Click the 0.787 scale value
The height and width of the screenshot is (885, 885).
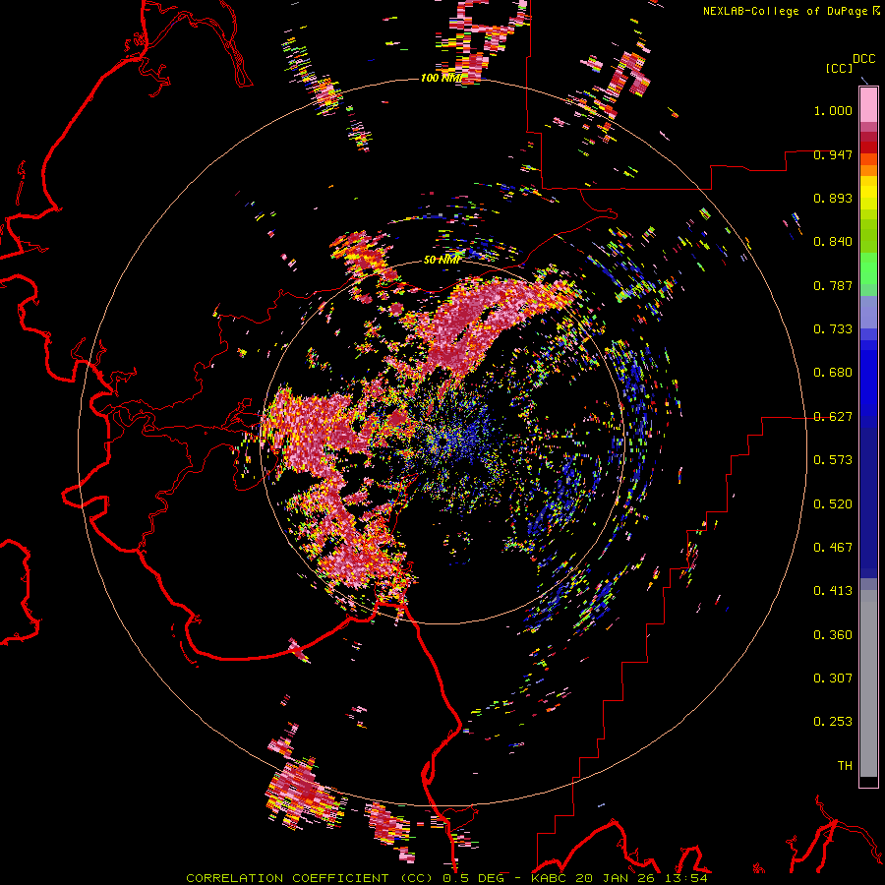click(x=833, y=285)
